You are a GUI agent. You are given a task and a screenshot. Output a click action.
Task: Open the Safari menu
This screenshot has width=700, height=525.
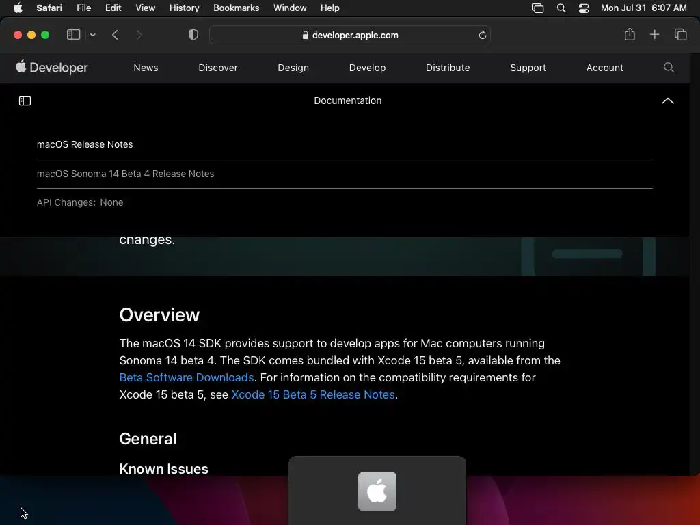coord(49,8)
